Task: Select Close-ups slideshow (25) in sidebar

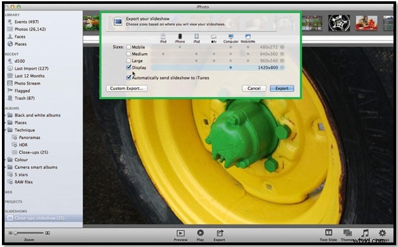Action: [x=43, y=219]
